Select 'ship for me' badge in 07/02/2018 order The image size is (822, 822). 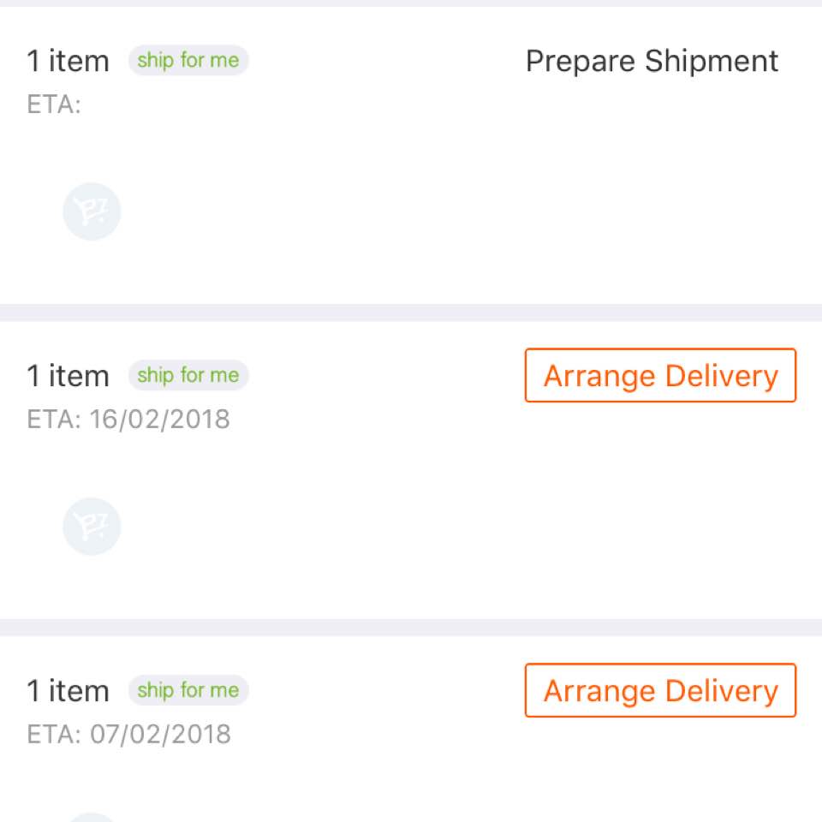click(x=188, y=690)
